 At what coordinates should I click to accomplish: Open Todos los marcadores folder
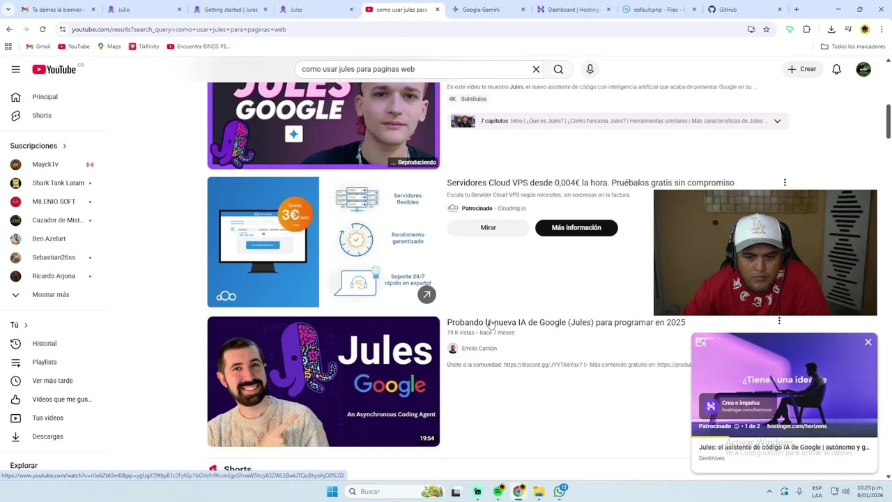(x=853, y=47)
